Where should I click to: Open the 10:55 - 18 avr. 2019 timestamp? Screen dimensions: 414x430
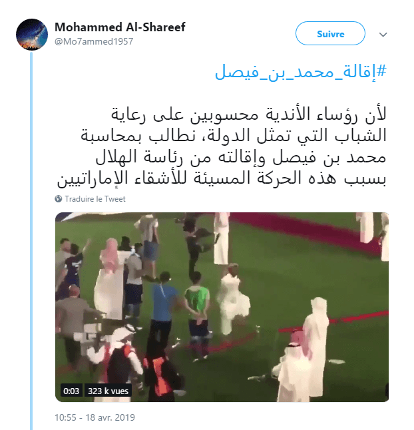pos(95,417)
